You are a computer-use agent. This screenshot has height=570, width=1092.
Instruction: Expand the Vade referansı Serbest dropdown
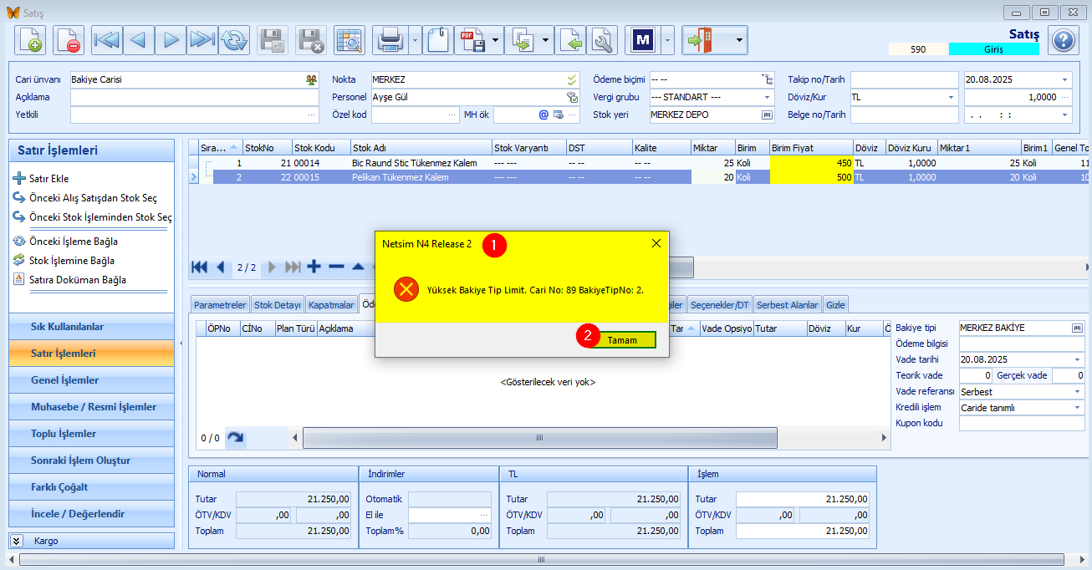(x=1077, y=391)
